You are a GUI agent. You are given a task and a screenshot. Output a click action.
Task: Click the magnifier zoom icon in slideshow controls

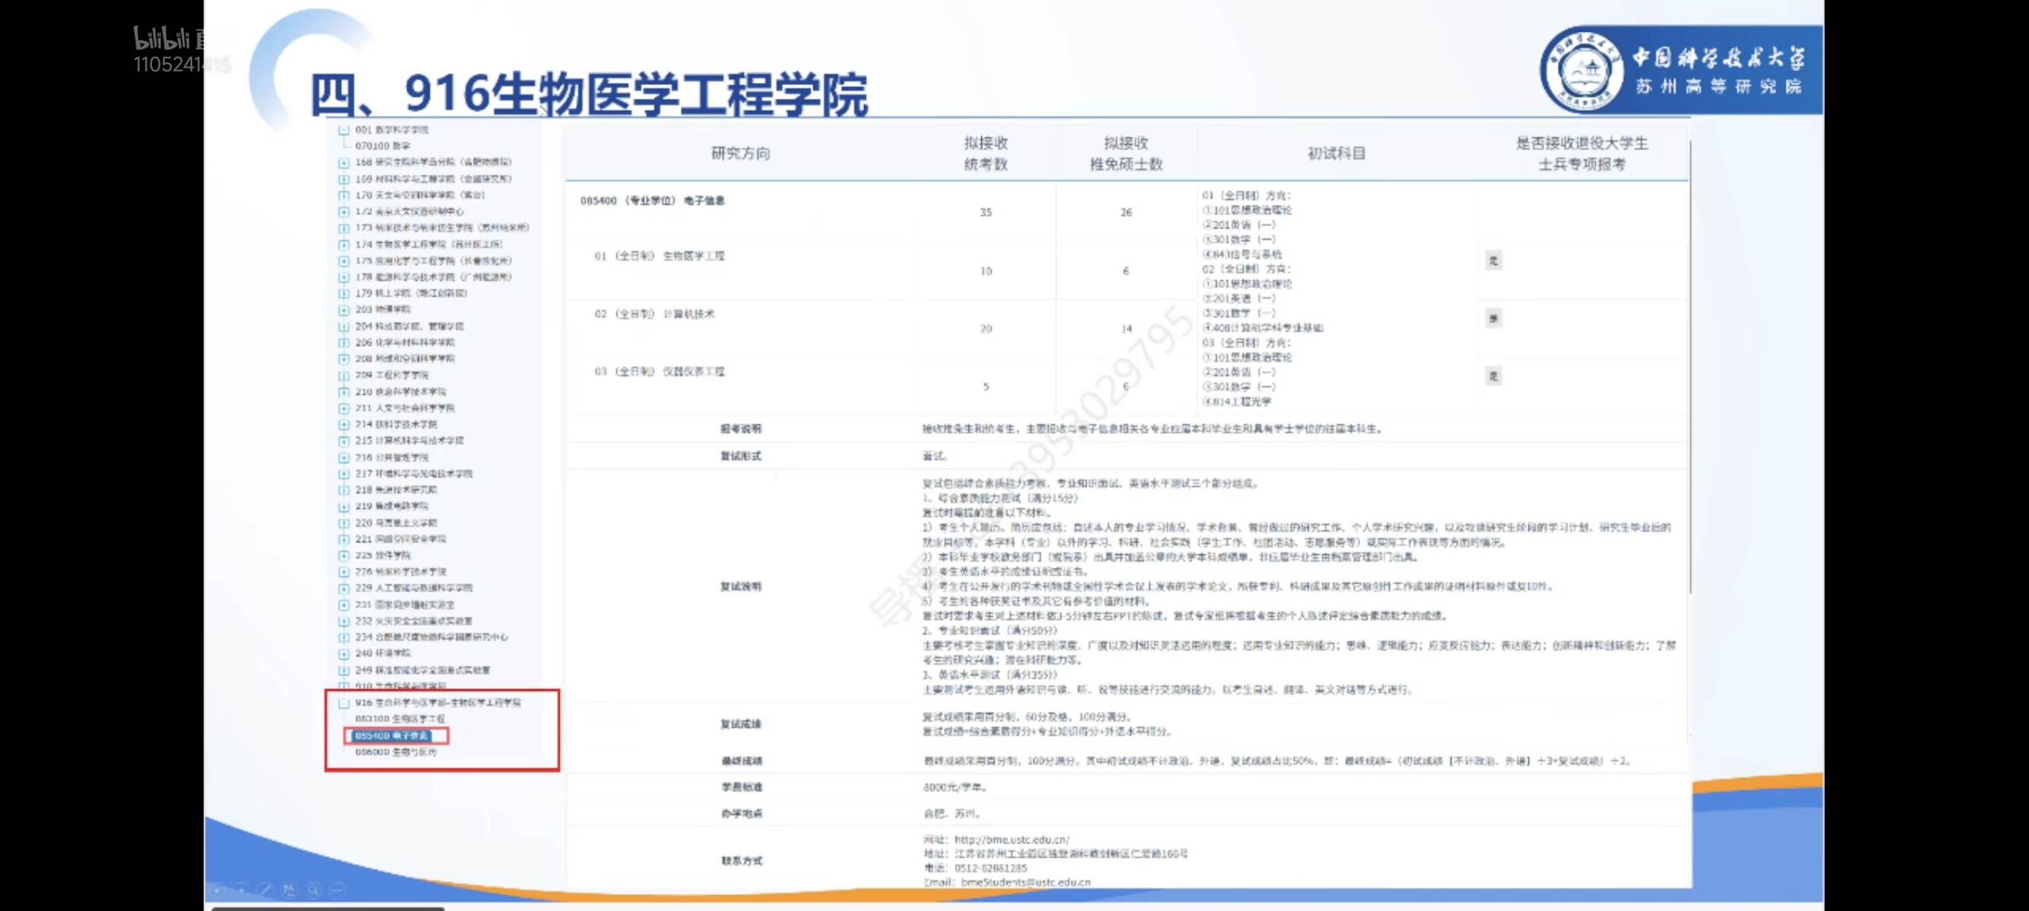[x=314, y=890]
